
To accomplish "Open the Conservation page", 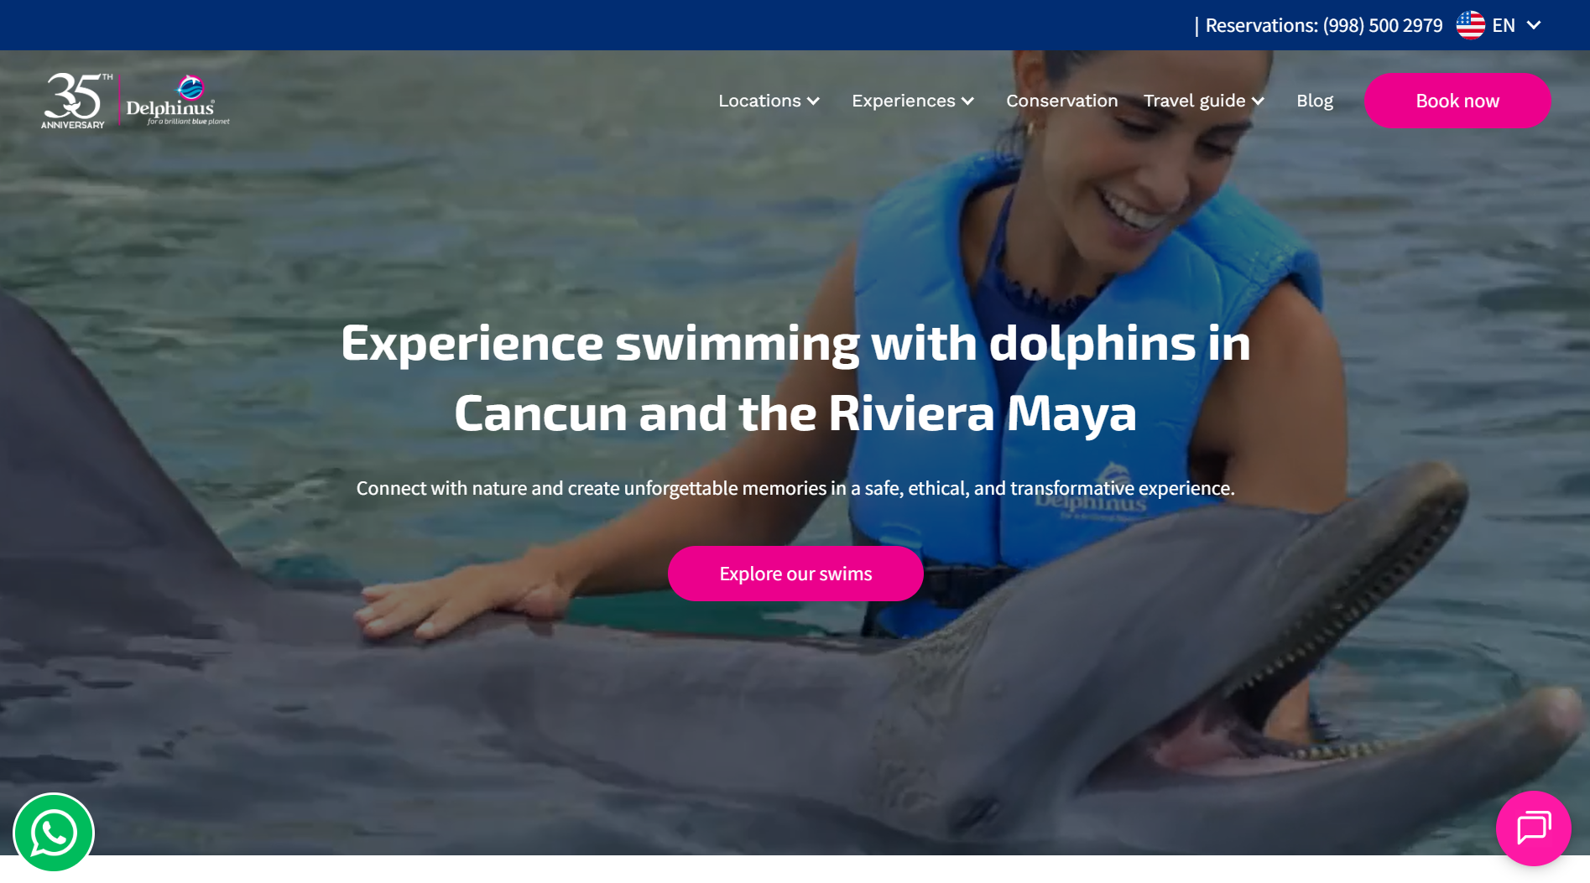I will (1061, 101).
